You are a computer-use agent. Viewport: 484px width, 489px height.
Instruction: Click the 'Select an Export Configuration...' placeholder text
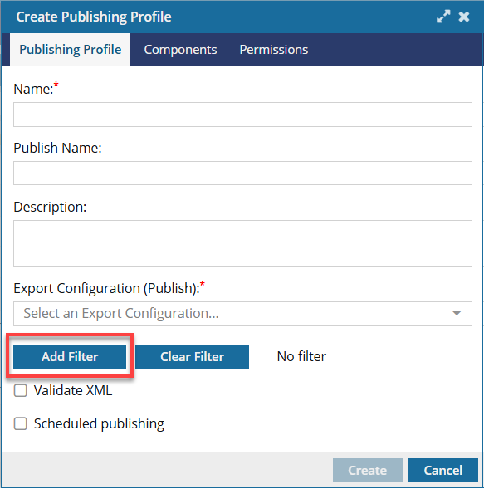(121, 313)
